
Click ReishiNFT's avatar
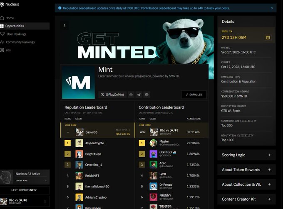pyautogui.click(x=79, y=175)
